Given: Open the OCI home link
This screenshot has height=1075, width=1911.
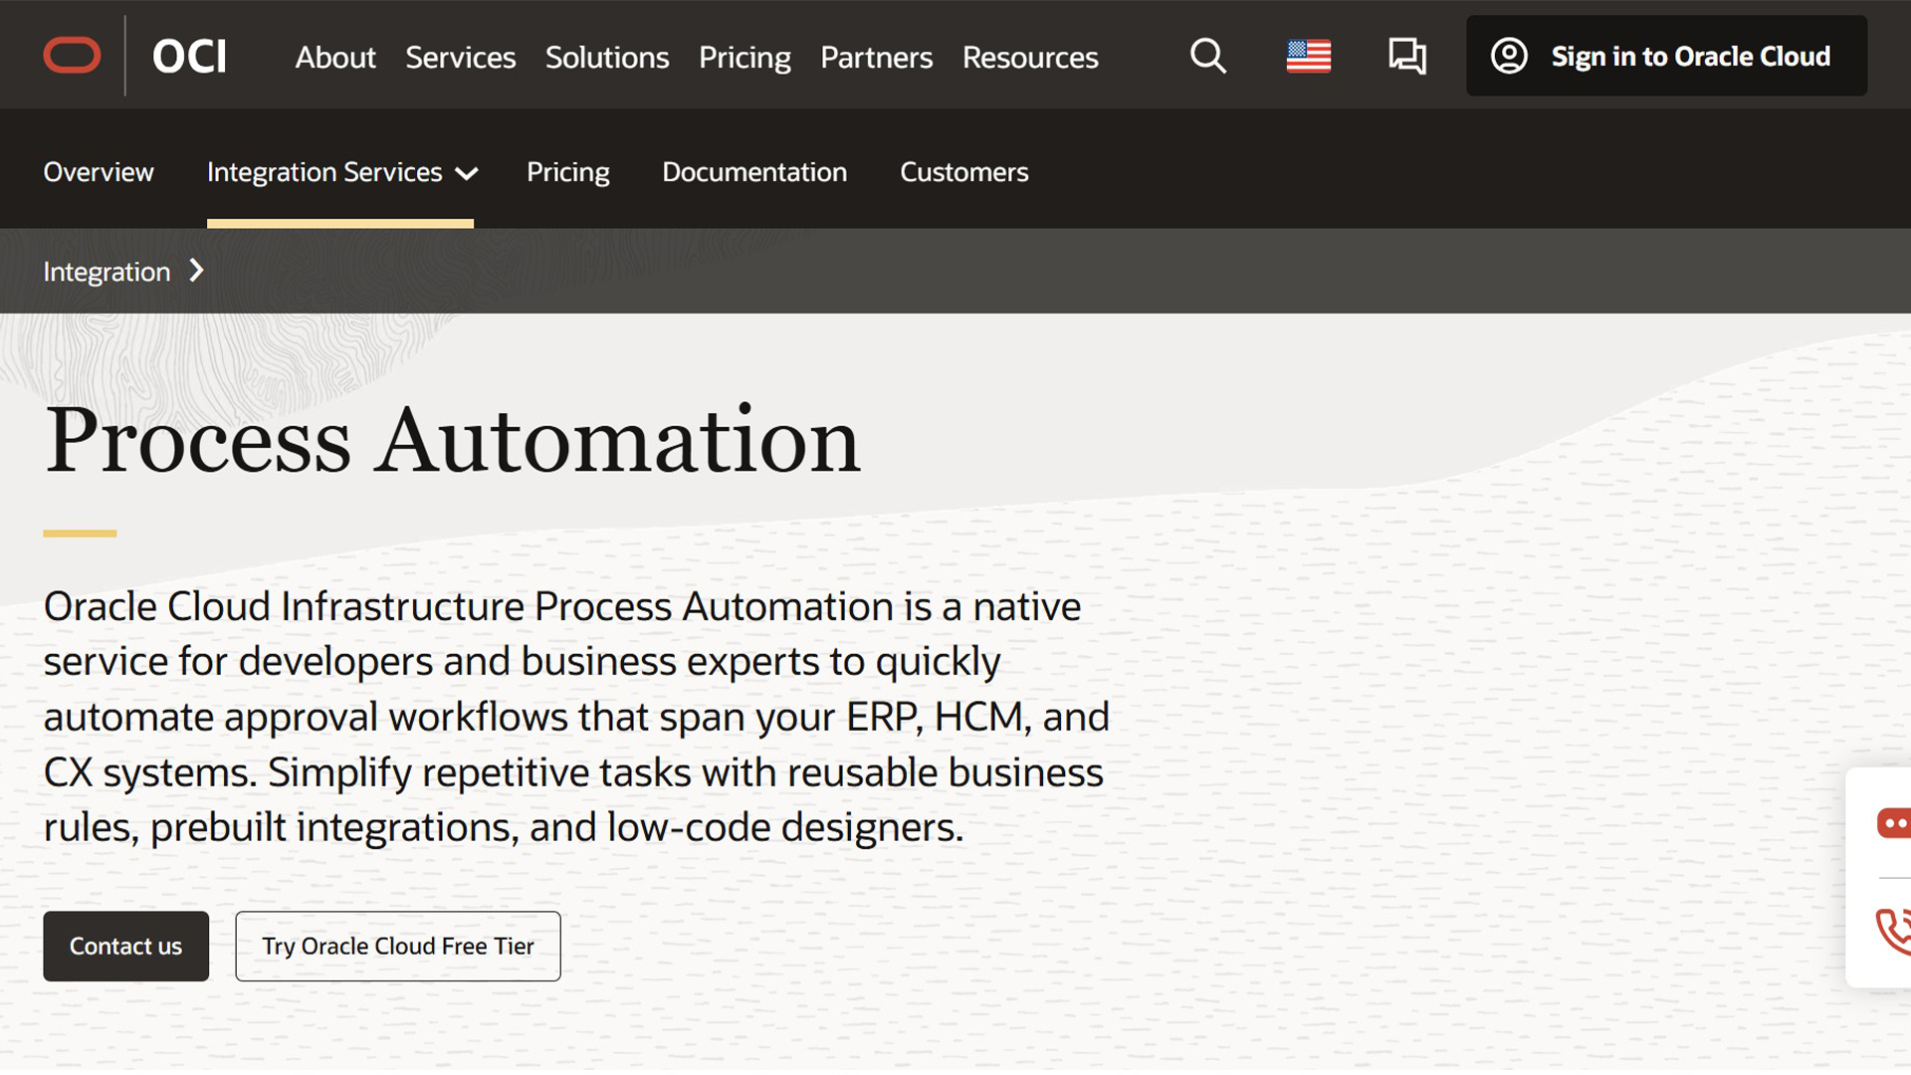Looking at the screenshot, I should point(189,57).
